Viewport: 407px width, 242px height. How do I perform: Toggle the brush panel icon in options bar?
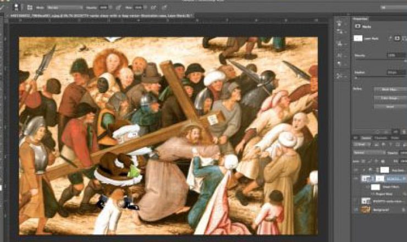[x=29, y=8]
